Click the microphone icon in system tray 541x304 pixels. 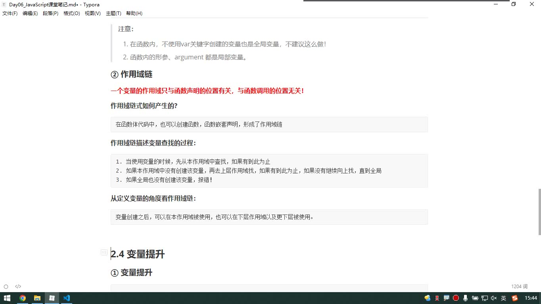tap(465, 298)
